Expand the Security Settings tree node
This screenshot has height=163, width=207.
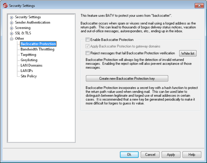(12, 17)
